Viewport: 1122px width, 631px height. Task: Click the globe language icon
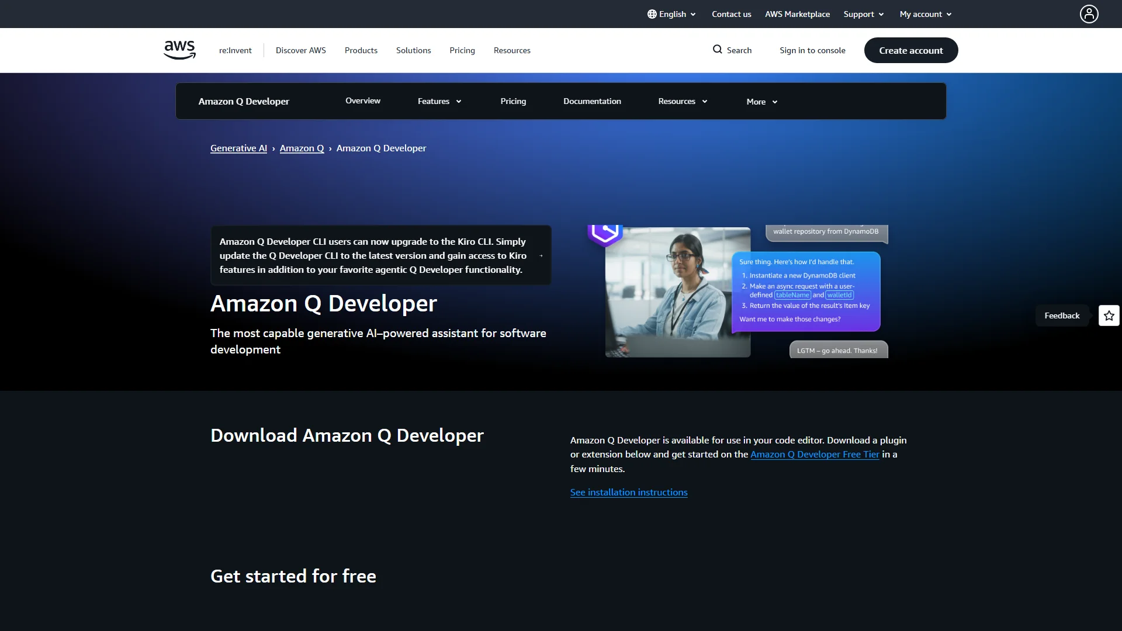pos(652,14)
